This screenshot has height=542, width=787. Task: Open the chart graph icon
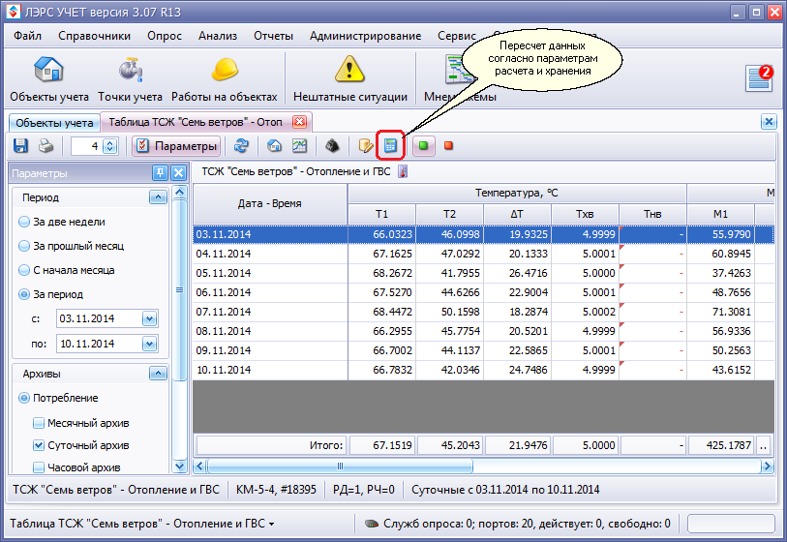click(x=300, y=146)
